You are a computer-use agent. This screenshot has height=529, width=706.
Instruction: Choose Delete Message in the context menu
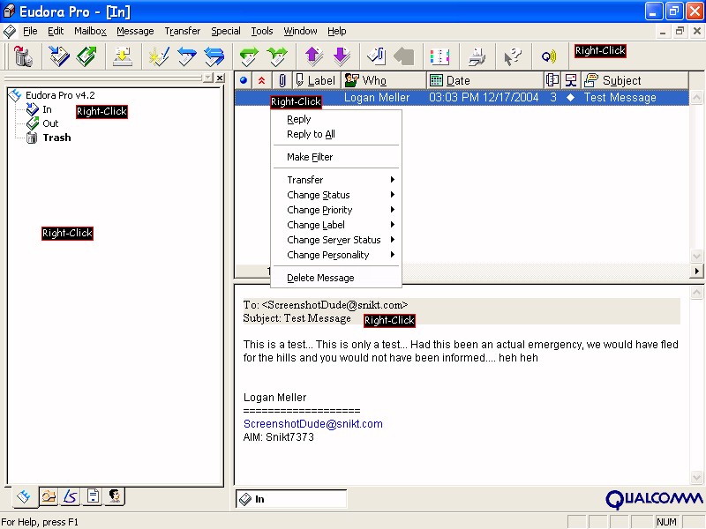336,278
